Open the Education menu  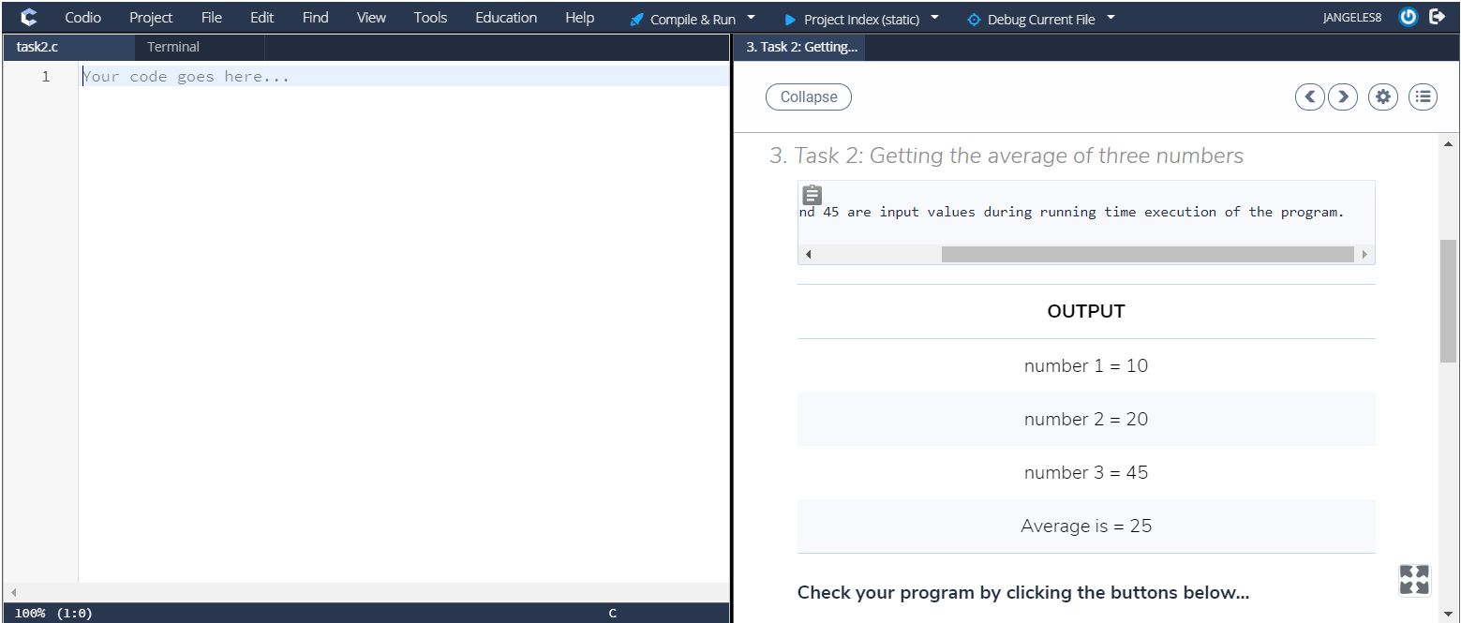(505, 17)
